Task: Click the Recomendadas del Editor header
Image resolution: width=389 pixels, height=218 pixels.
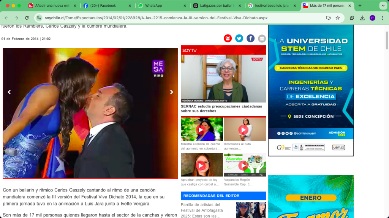Action: click(x=223, y=196)
